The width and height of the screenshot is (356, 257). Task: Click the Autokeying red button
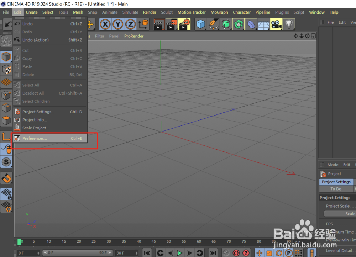(236, 253)
